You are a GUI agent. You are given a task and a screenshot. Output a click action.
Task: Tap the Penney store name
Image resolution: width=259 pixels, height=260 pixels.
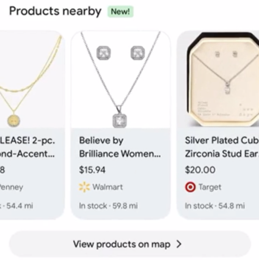click(x=11, y=187)
